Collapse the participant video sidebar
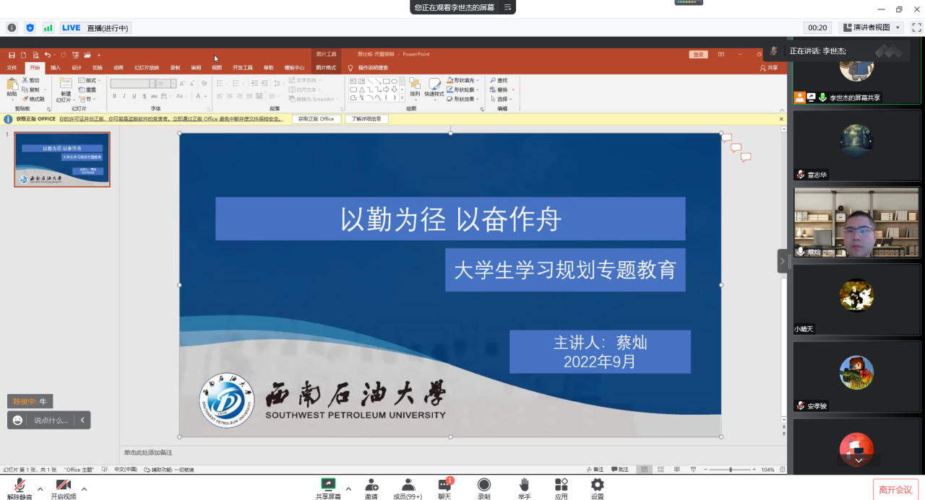This screenshot has width=925, height=500. (x=783, y=261)
